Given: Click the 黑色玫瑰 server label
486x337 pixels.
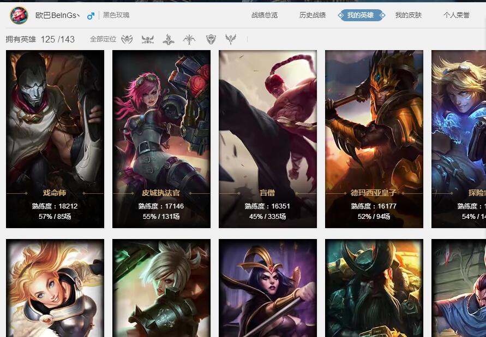Looking at the screenshot, I should tap(116, 15).
